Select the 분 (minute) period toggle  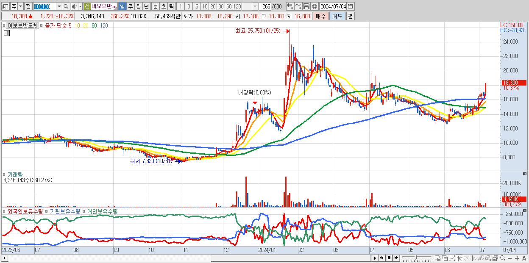(x=156, y=7)
